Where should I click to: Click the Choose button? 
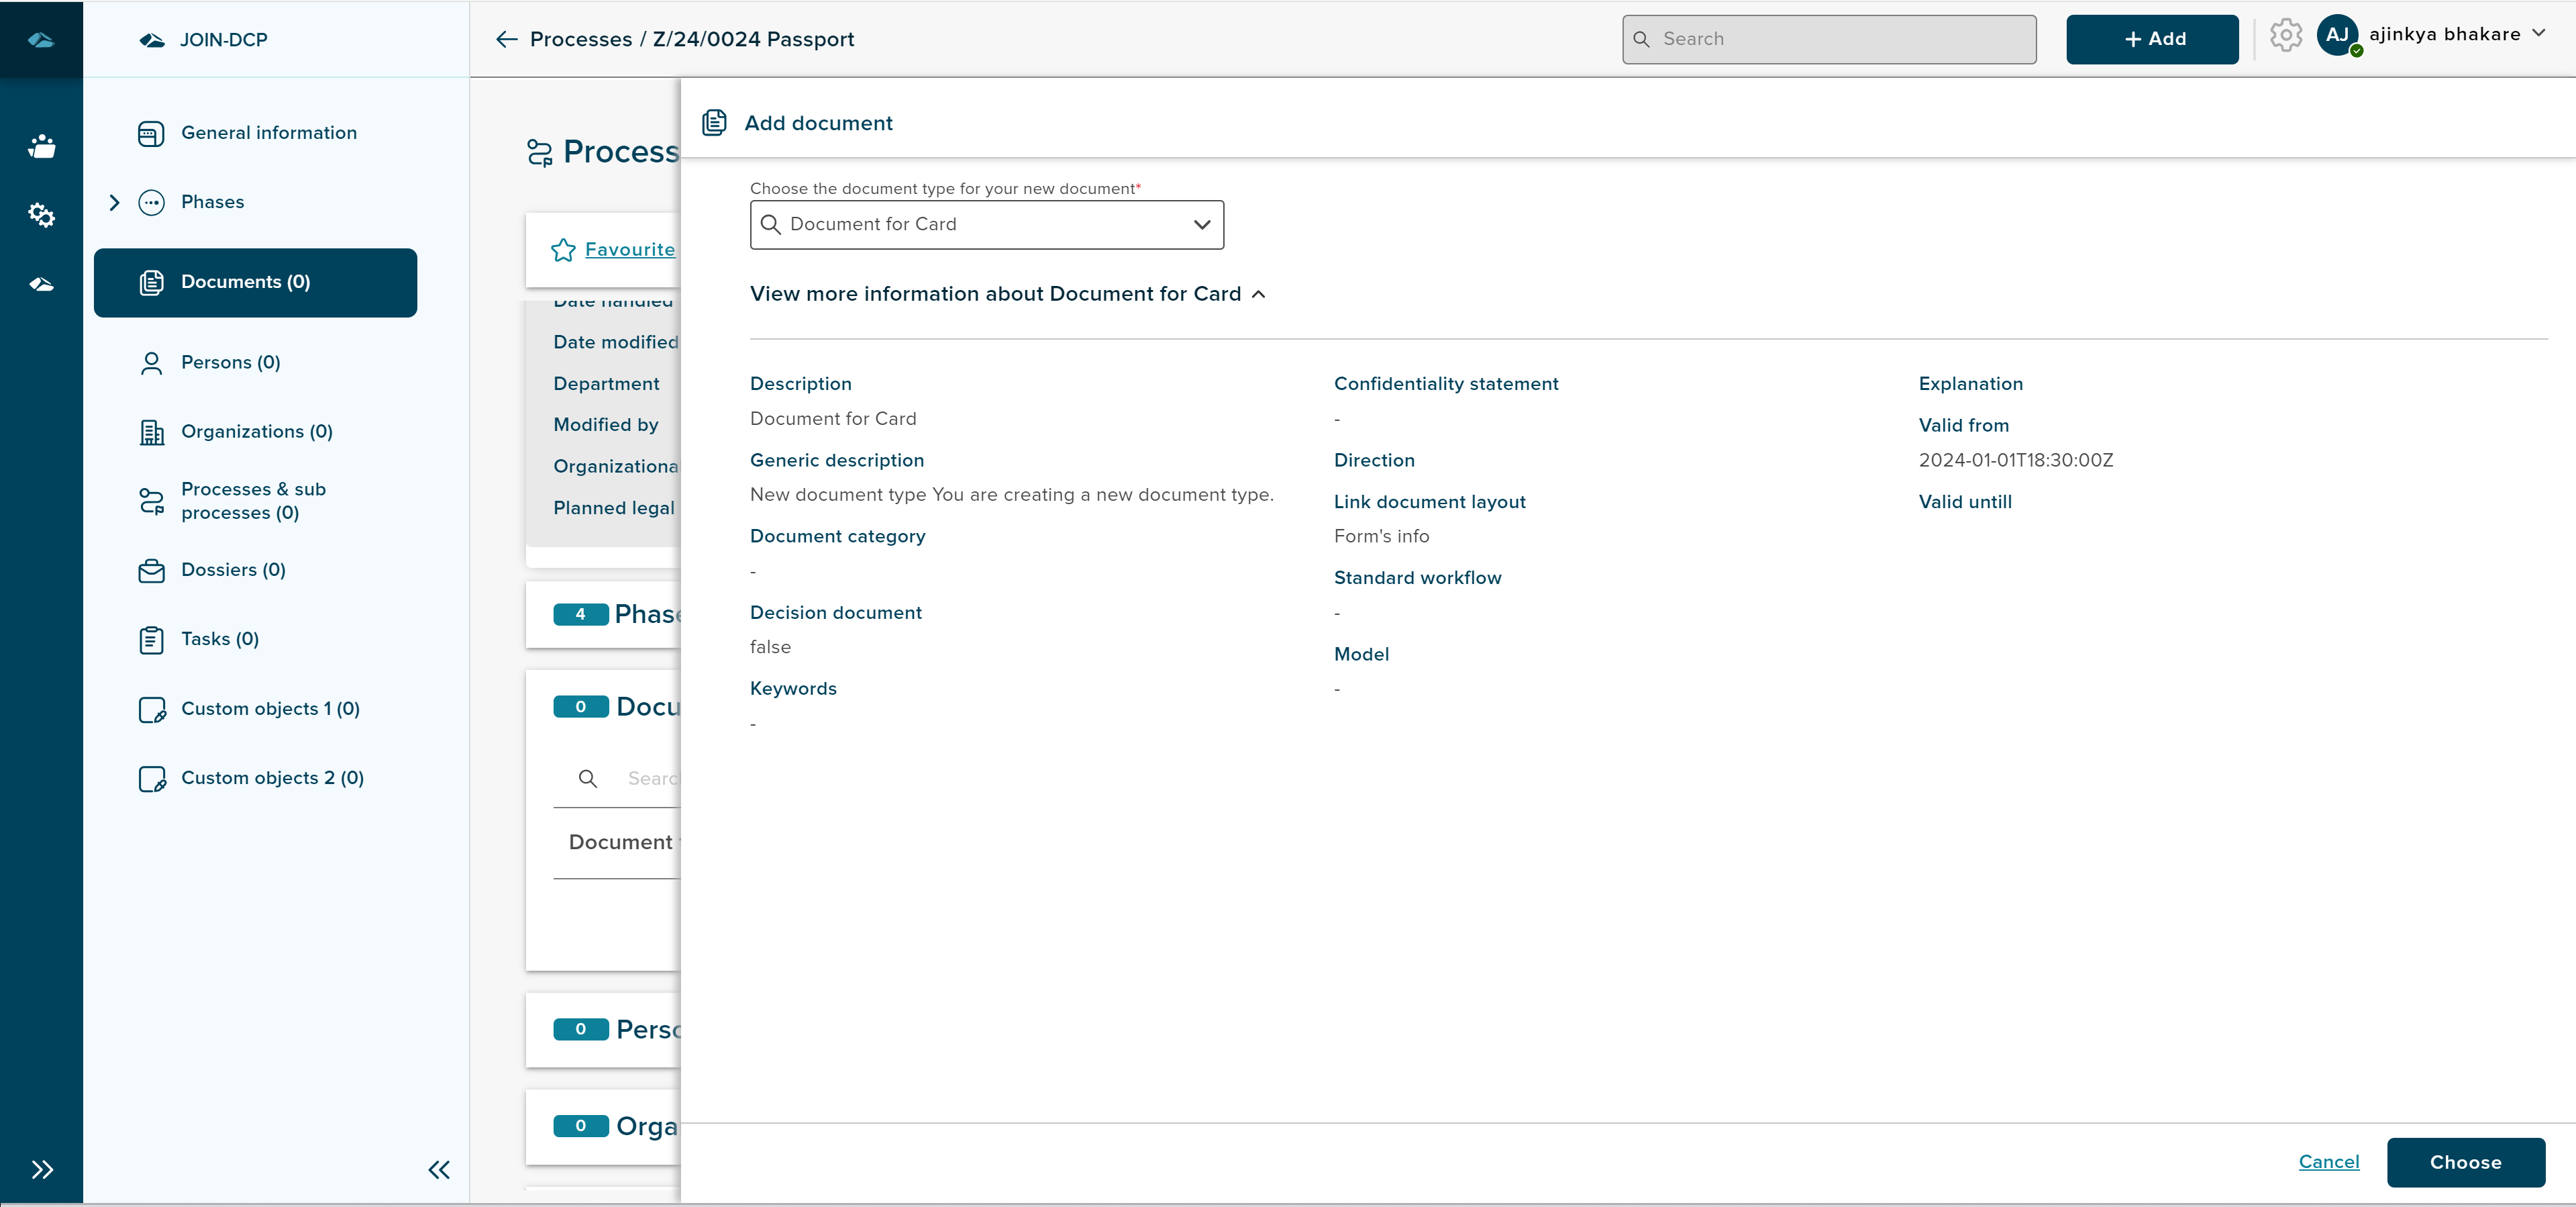click(x=2465, y=1162)
